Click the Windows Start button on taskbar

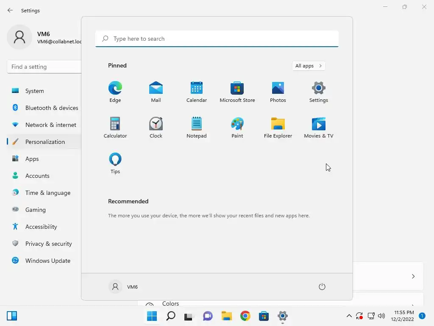point(152,316)
